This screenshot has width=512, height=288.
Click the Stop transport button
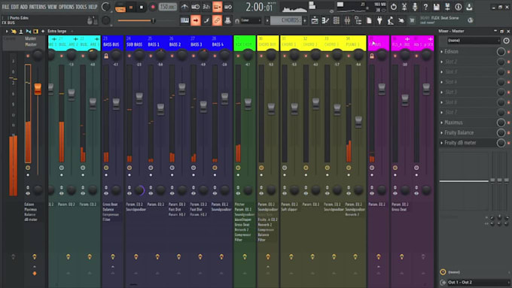142,7
